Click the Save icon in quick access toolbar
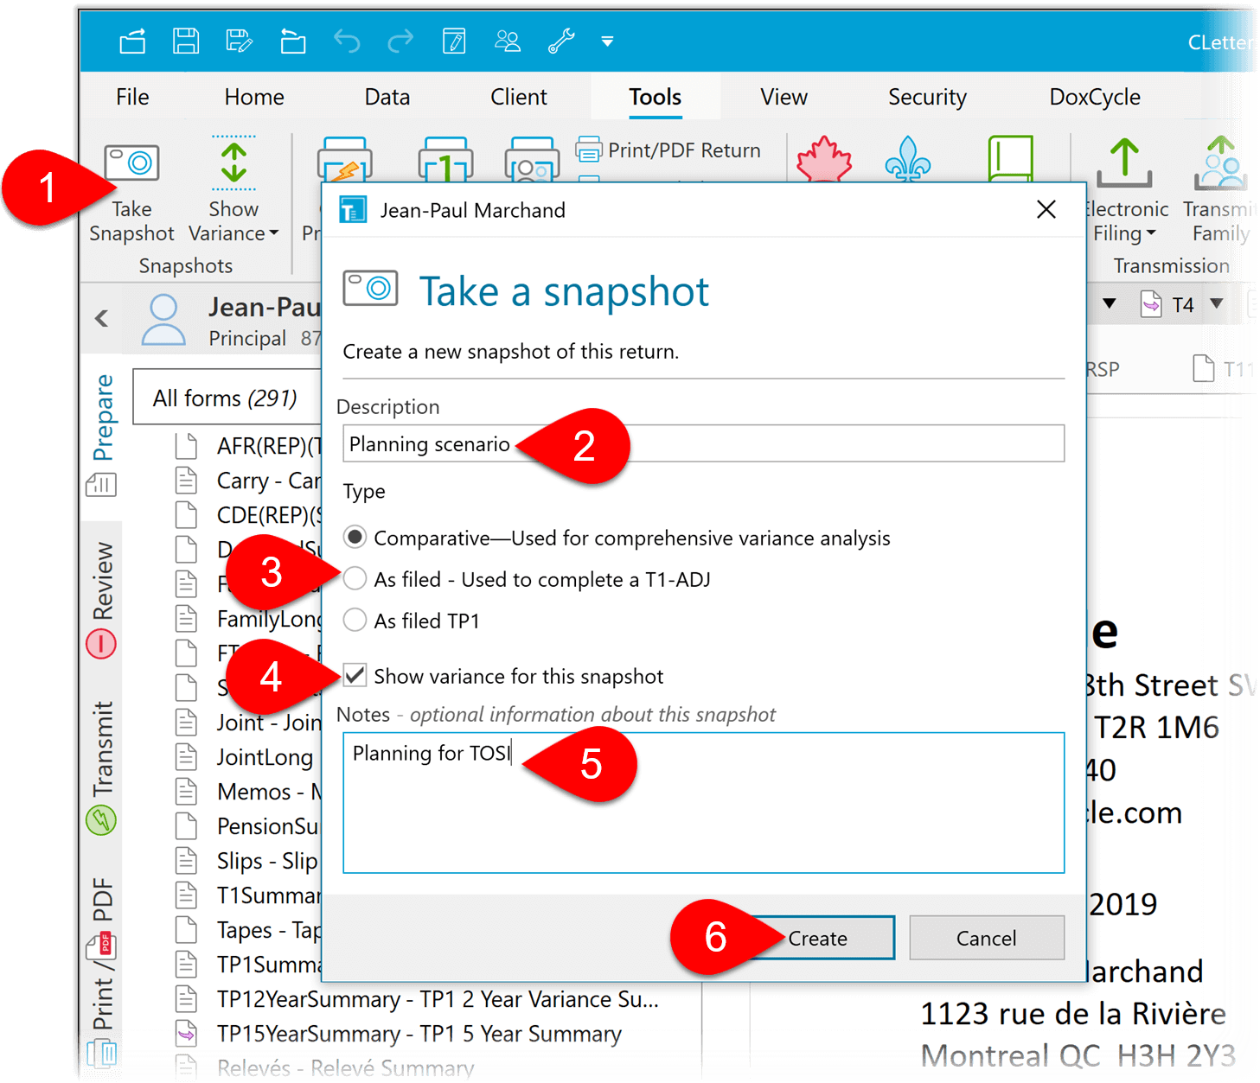This screenshot has height=1083, width=1260. tap(186, 41)
